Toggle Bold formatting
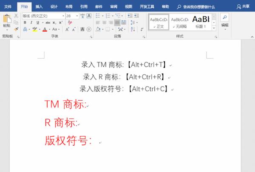255x172 pixels. (25, 23)
